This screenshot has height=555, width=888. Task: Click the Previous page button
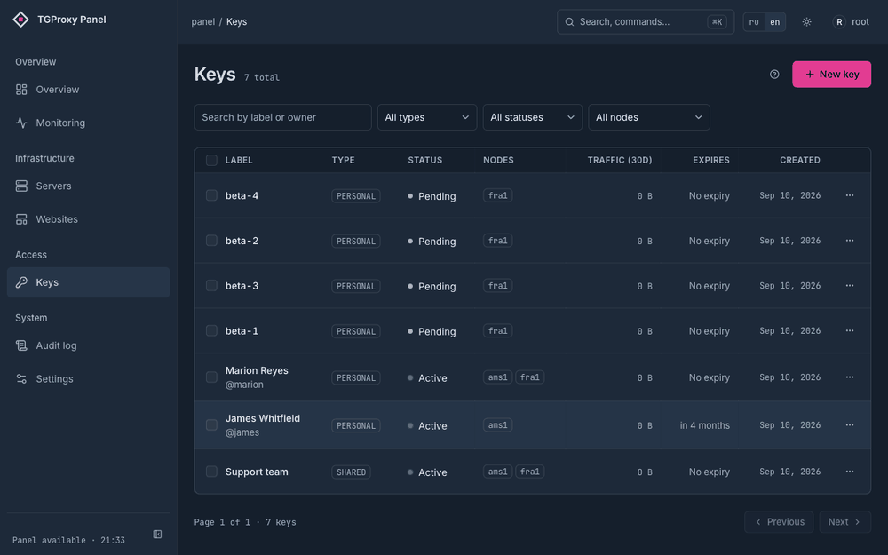pyautogui.click(x=779, y=522)
